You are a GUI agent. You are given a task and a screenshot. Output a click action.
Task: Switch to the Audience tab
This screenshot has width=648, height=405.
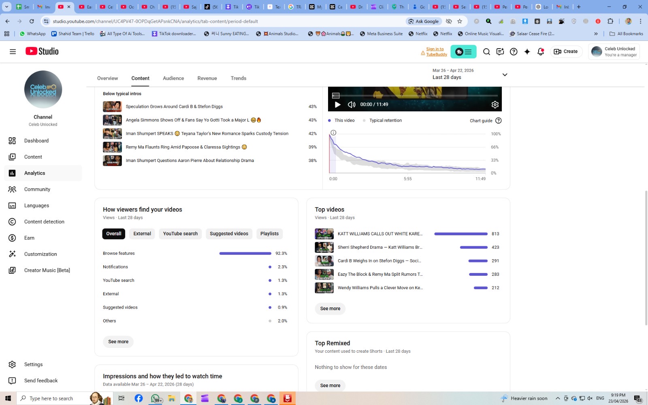coord(173,78)
